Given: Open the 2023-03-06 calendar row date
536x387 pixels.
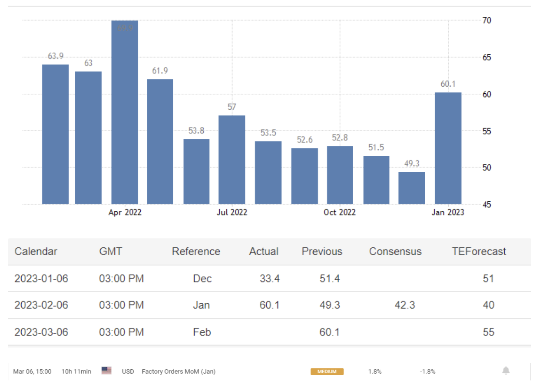Looking at the screenshot, I should [41, 332].
